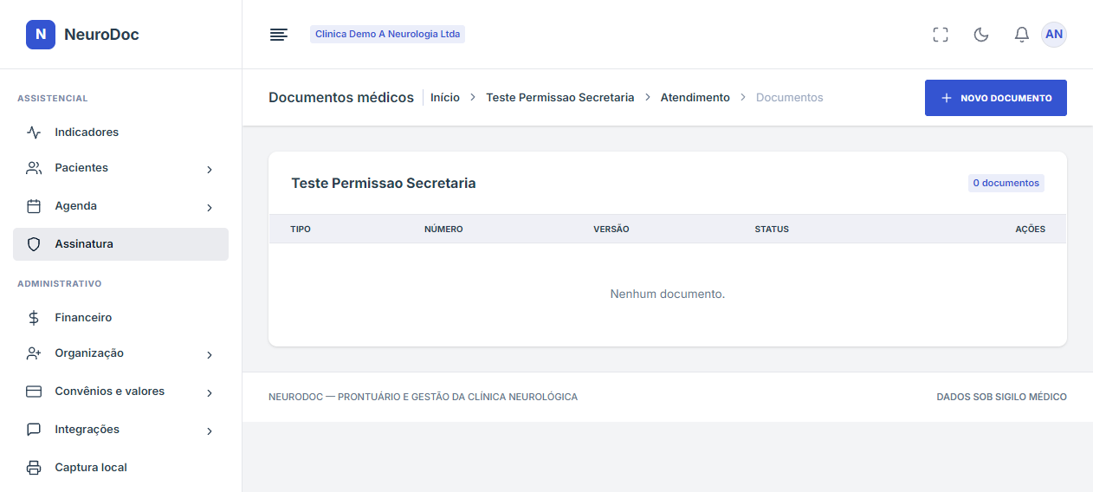Select Assinatura in the sidebar
Image resolution: width=1093 pixels, height=492 pixels.
pos(120,244)
